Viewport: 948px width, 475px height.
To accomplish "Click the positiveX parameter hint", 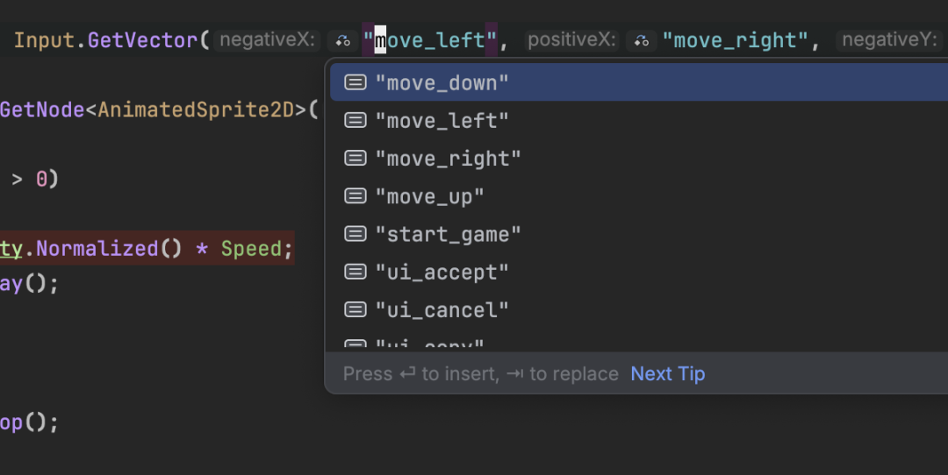I will click(573, 40).
